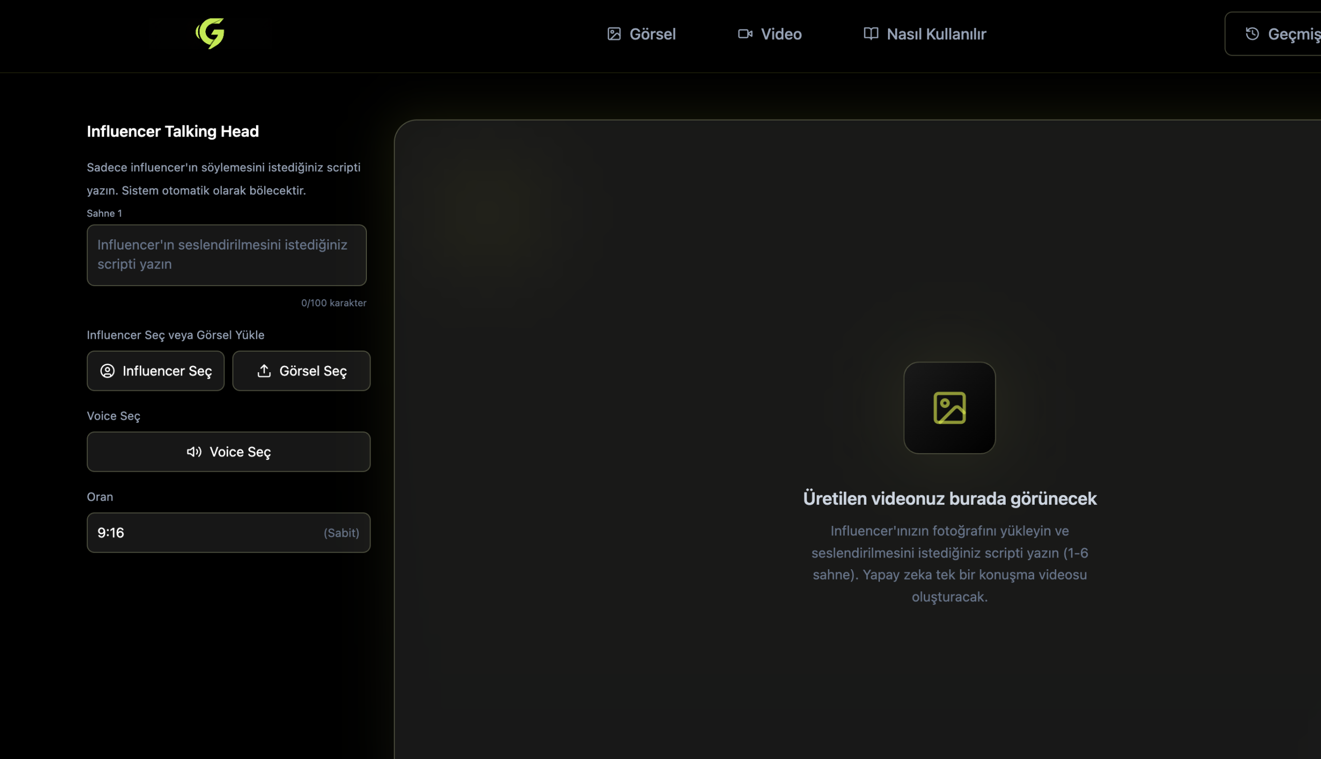
Task: Focus the Sahne 1 script text area
Action: [x=227, y=255]
